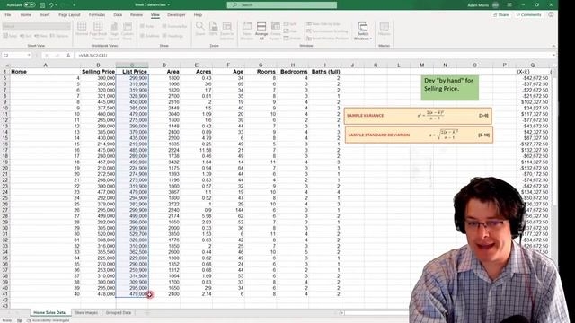The width and height of the screenshot is (575, 323).
Task: Click the SAMPLE VARIANCE formula image
Action: point(418,116)
